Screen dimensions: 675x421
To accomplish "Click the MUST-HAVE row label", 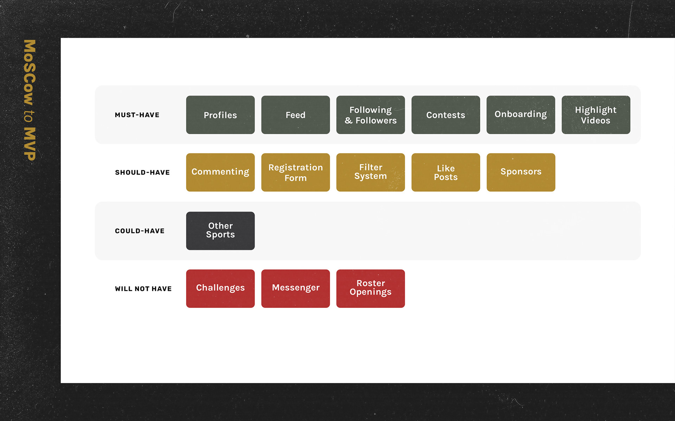I will [137, 115].
